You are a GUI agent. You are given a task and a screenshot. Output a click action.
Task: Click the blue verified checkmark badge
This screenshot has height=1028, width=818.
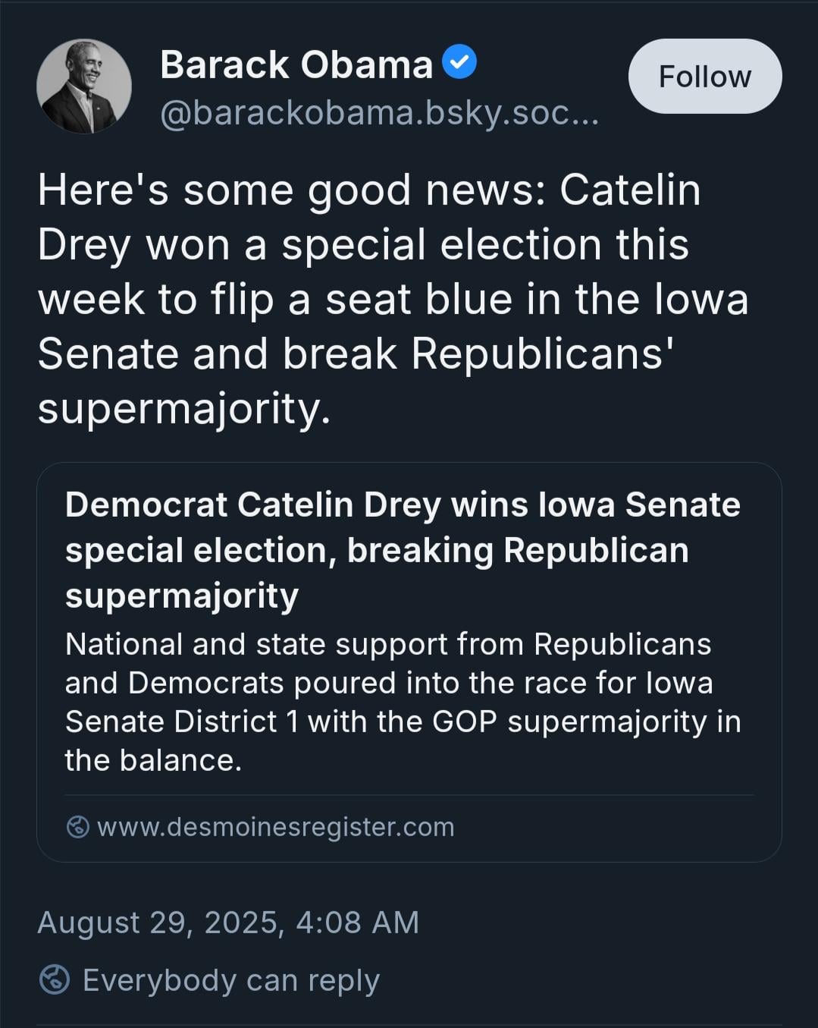tap(459, 62)
